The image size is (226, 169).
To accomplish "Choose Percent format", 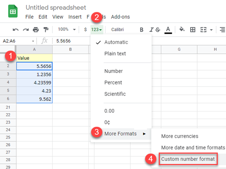I will pyautogui.click(x=121, y=82).
